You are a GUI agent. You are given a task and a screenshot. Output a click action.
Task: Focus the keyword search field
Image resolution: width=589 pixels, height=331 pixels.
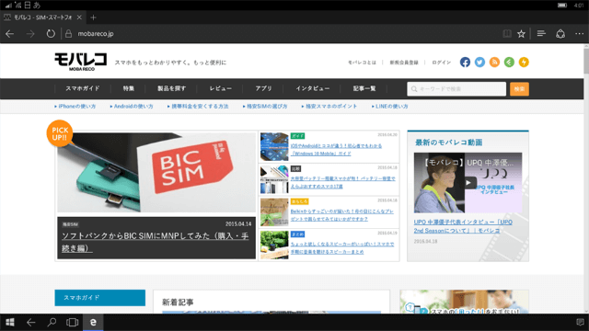(456, 89)
